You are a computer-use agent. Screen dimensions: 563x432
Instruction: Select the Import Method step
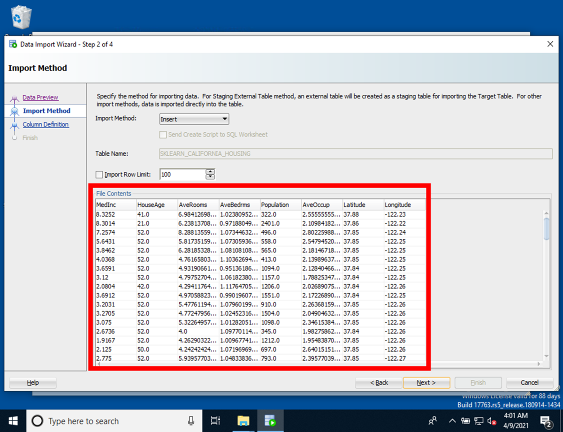tap(46, 111)
